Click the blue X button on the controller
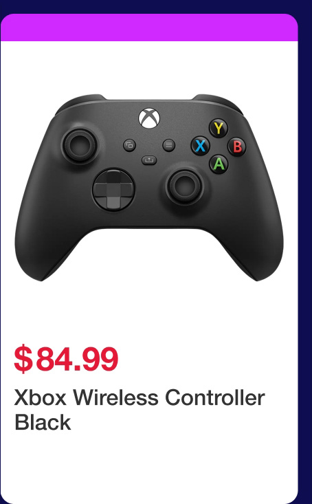 (x=200, y=146)
